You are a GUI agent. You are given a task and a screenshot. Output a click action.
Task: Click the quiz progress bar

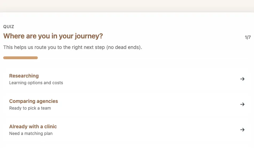(20, 58)
